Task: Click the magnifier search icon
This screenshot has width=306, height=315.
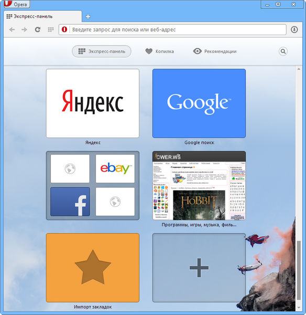Action: point(283,51)
